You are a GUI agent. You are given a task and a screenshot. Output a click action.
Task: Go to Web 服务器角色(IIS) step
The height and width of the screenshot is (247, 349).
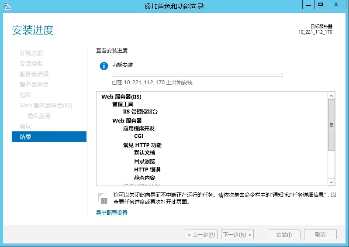(x=46, y=105)
